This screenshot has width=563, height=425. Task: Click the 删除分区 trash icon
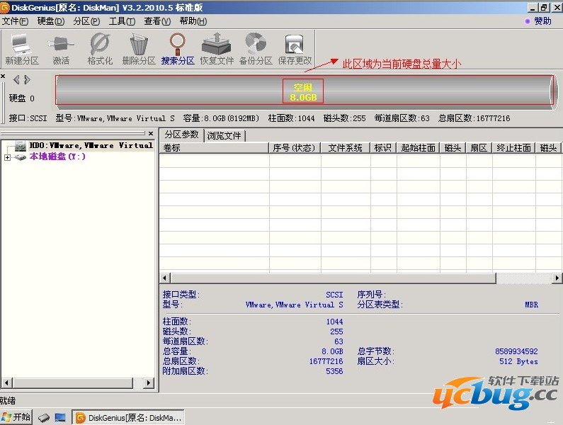[x=139, y=49]
